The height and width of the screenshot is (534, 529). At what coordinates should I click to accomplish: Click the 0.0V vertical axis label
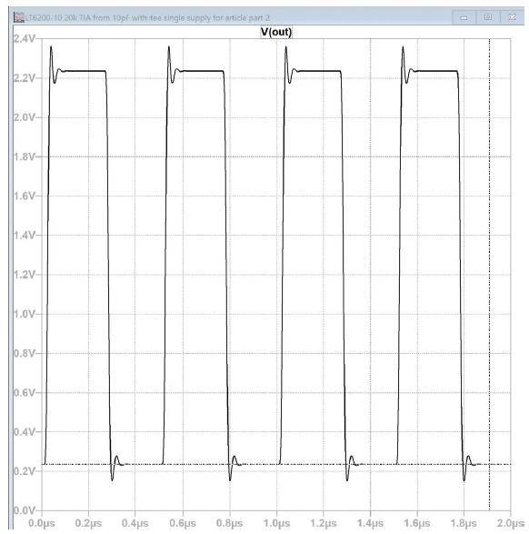coord(25,510)
